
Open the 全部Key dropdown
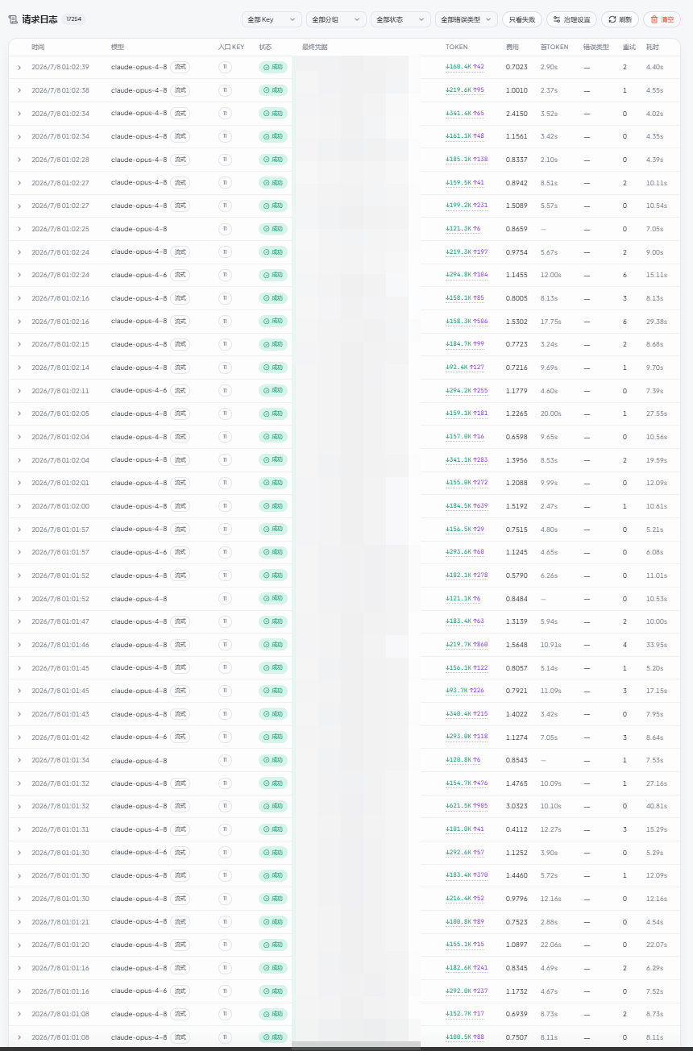[x=272, y=19]
